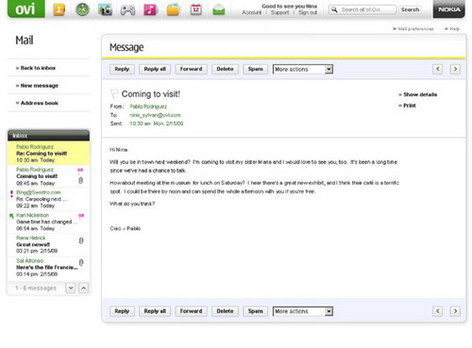Open Game time has changed message
The height and width of the screenshot is (348, 472).
[x=48, y=222]
